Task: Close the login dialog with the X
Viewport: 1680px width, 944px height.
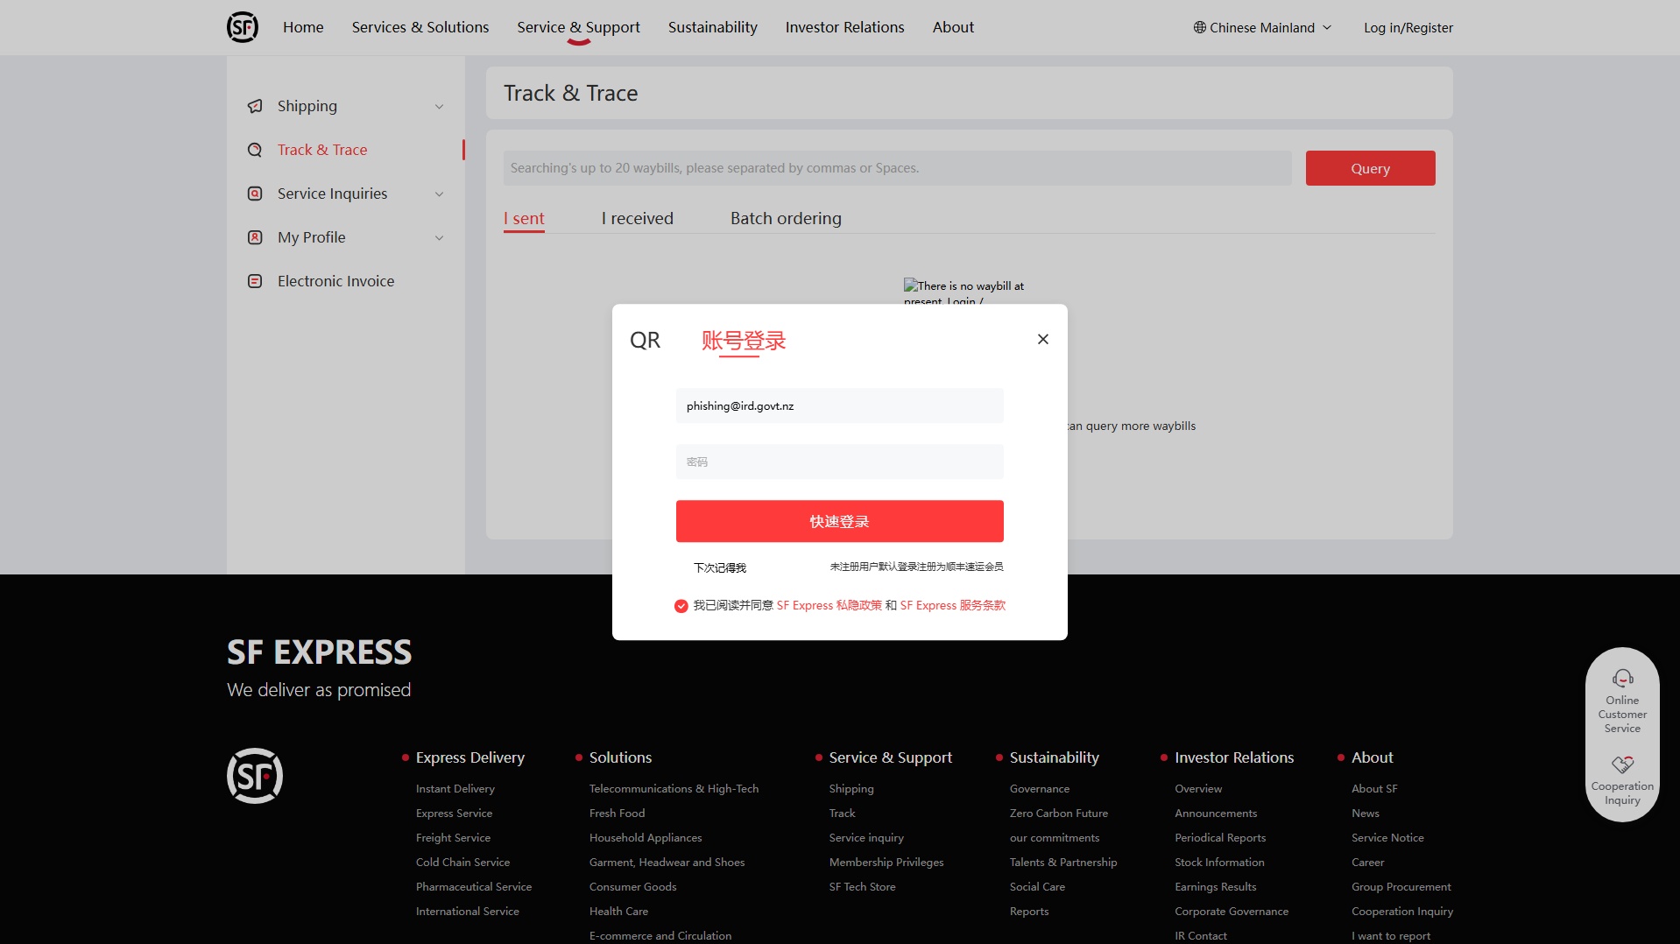Action: 1043,339
